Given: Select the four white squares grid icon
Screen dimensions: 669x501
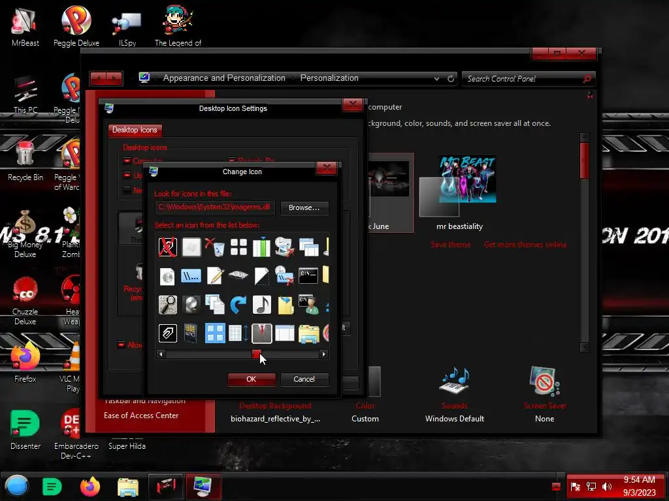Looking at the screenshot, I should [238, 247].
